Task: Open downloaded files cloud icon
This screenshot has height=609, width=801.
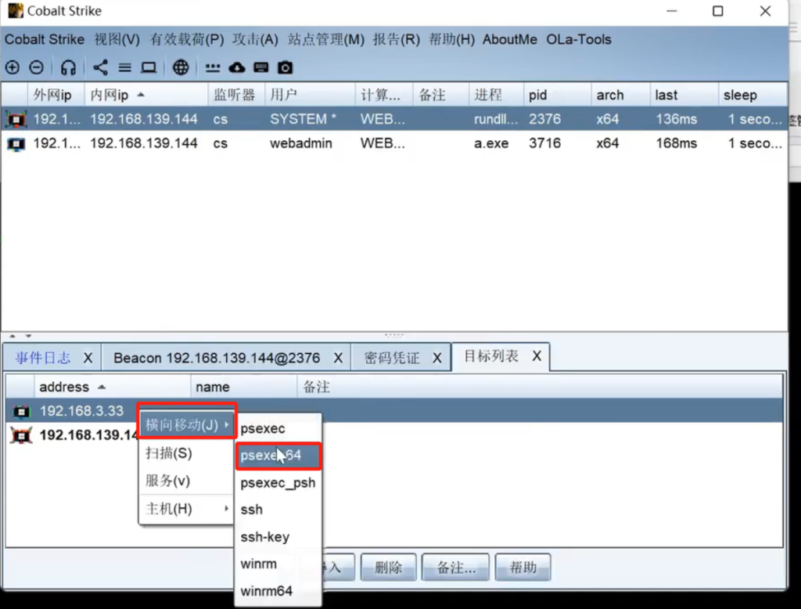Action: [x=236, y=67]
